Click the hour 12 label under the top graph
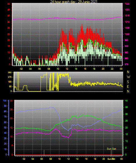The image size is (136, 163). 67,69
